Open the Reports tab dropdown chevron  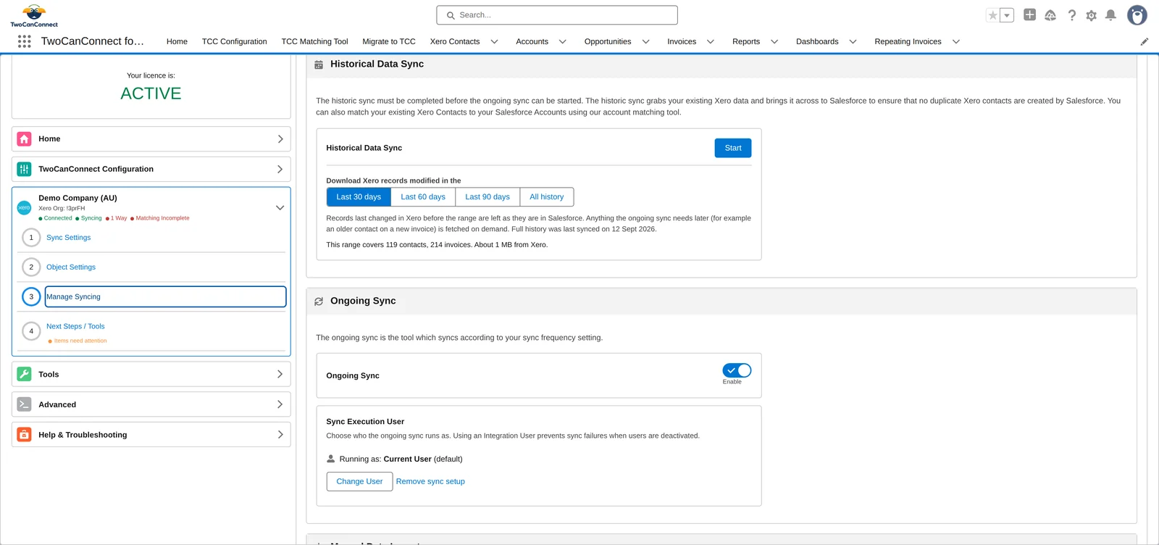[774, 42]
